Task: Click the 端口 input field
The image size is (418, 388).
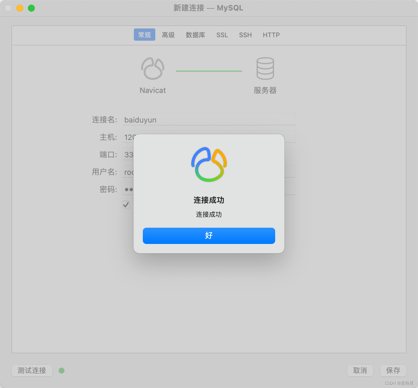Action: point(128,154)
